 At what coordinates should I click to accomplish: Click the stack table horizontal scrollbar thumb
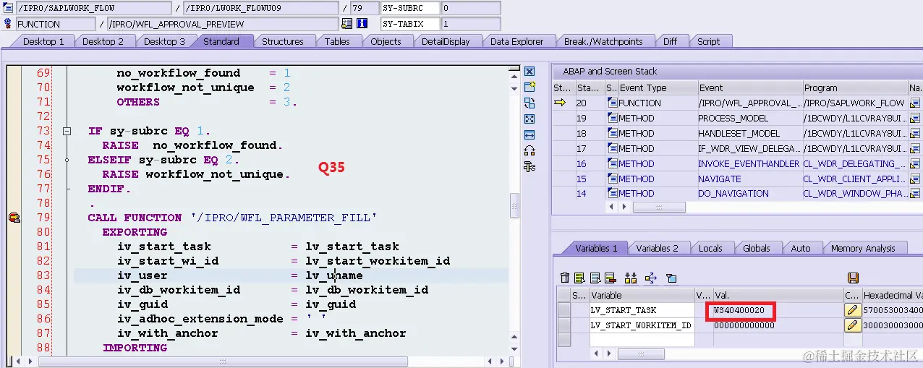click(x=659, y=207)
